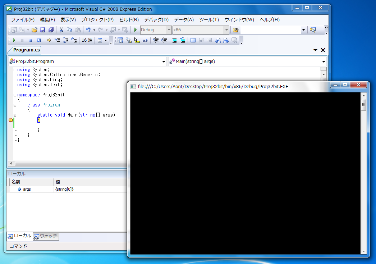Click the Step Into icon
376x264 pixels.
point(57,40)
